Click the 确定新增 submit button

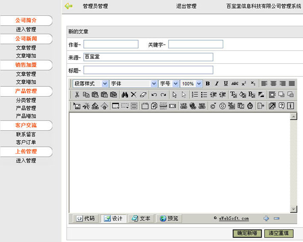point(247,233)
